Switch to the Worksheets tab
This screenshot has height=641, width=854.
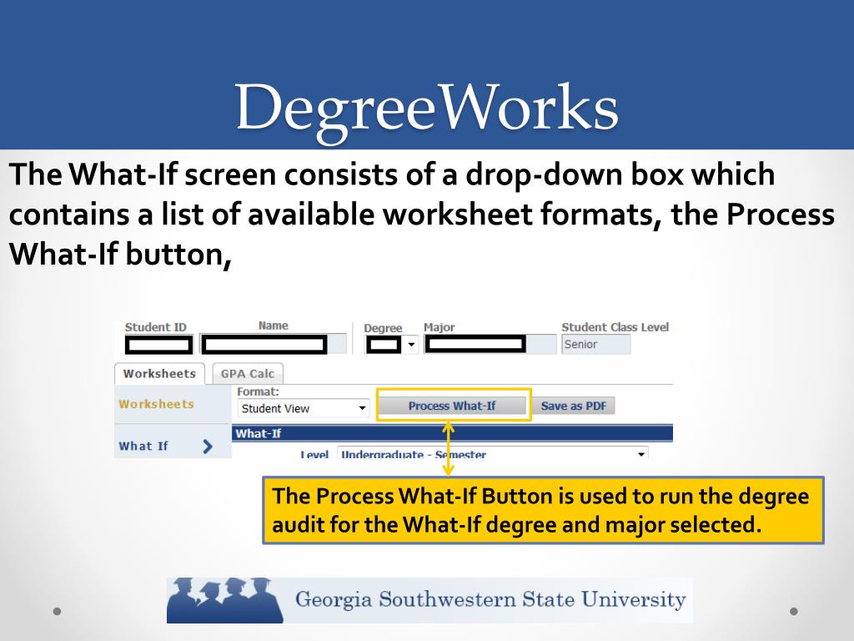point(159,374)
